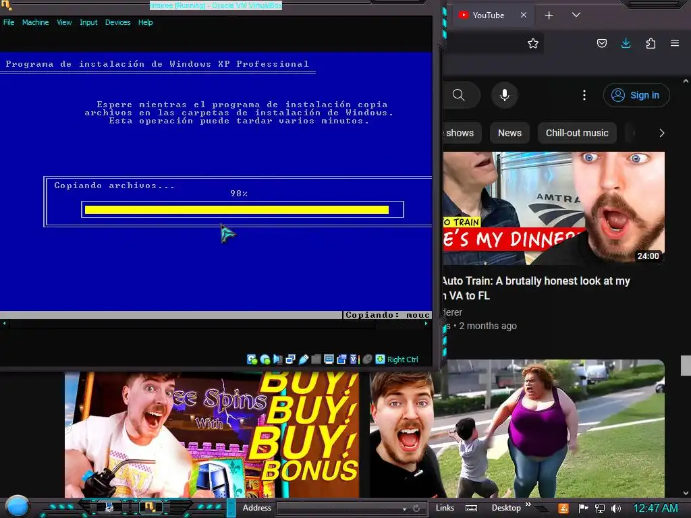Click the YouTube voice search microphone
691x518 pixels.
(x=505, y=95)
